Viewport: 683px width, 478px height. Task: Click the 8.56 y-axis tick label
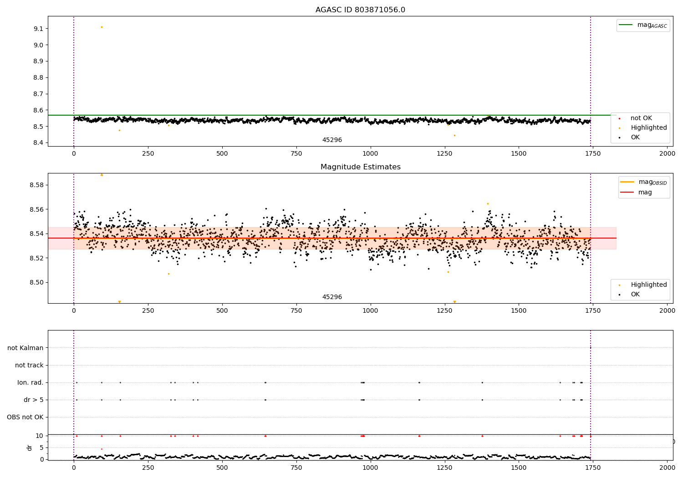pyautogui.click(x=36, y=210)
